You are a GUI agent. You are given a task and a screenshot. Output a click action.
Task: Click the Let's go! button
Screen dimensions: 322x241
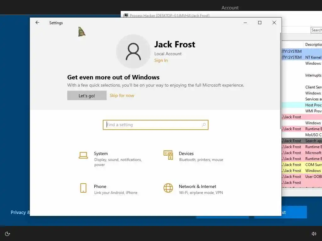(x=87, y=95)
